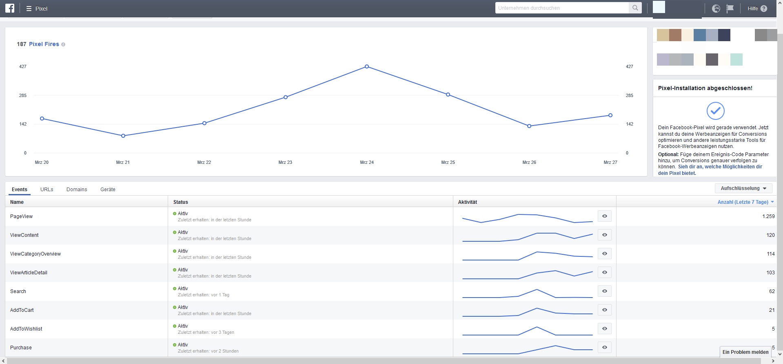Image resolution: width=783 pixels, height=364 pixels.
Task: Click the Search activity sparkline
Action: coord(527,293)
